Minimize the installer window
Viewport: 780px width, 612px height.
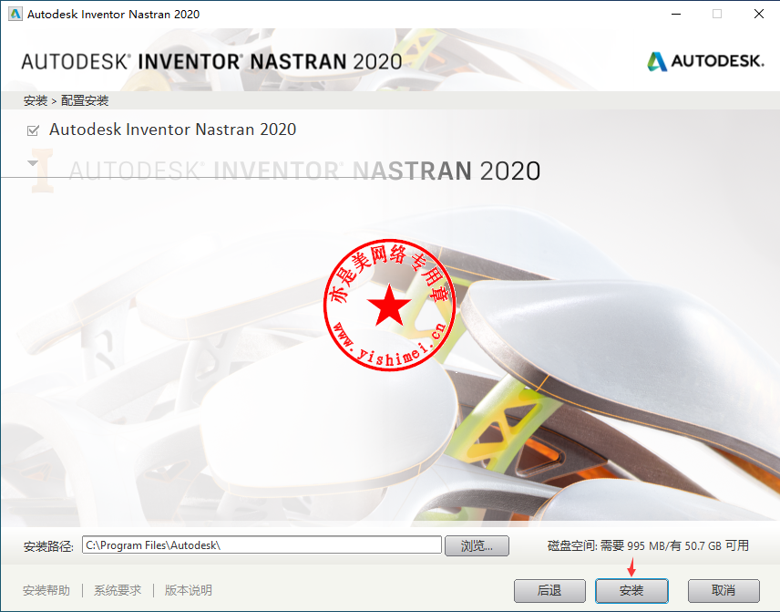click(676, 14)
